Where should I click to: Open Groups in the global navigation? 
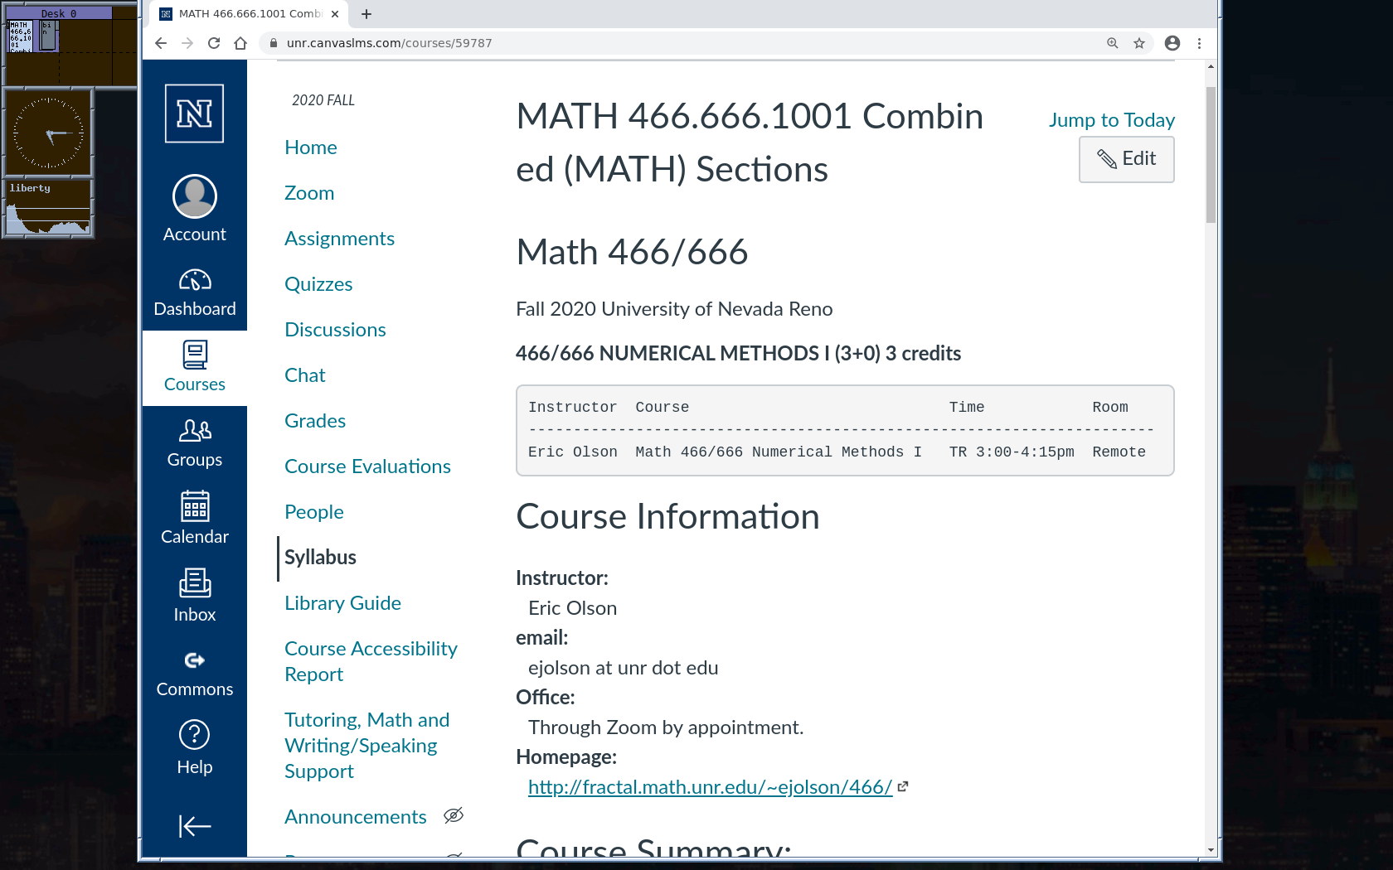(194, 443)
